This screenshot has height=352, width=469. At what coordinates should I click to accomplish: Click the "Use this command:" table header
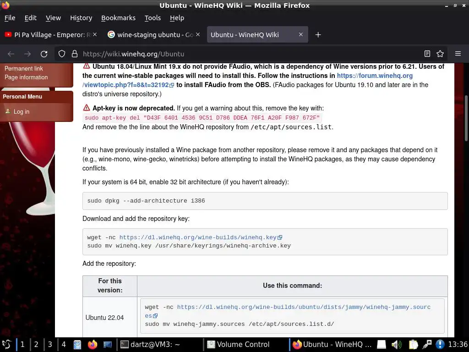293,286
